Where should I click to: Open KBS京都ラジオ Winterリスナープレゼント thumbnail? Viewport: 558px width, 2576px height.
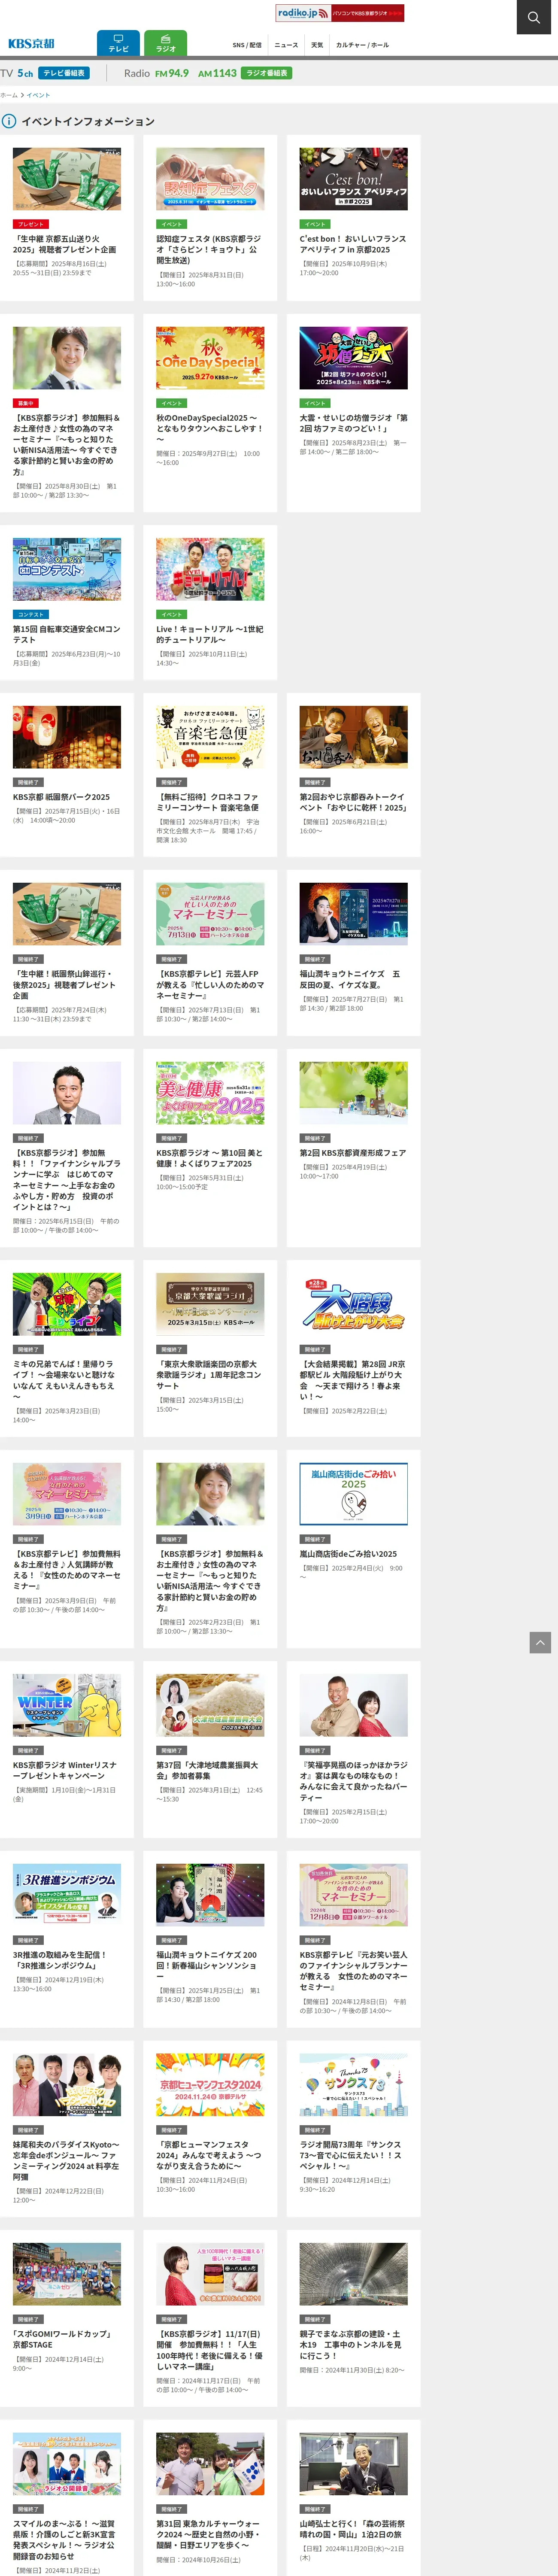(67, 1705)
